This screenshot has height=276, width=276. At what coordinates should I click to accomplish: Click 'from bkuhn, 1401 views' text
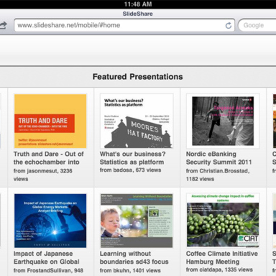coord(130,270)
